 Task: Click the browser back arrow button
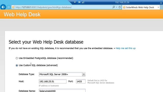click(x=3, y=7)
